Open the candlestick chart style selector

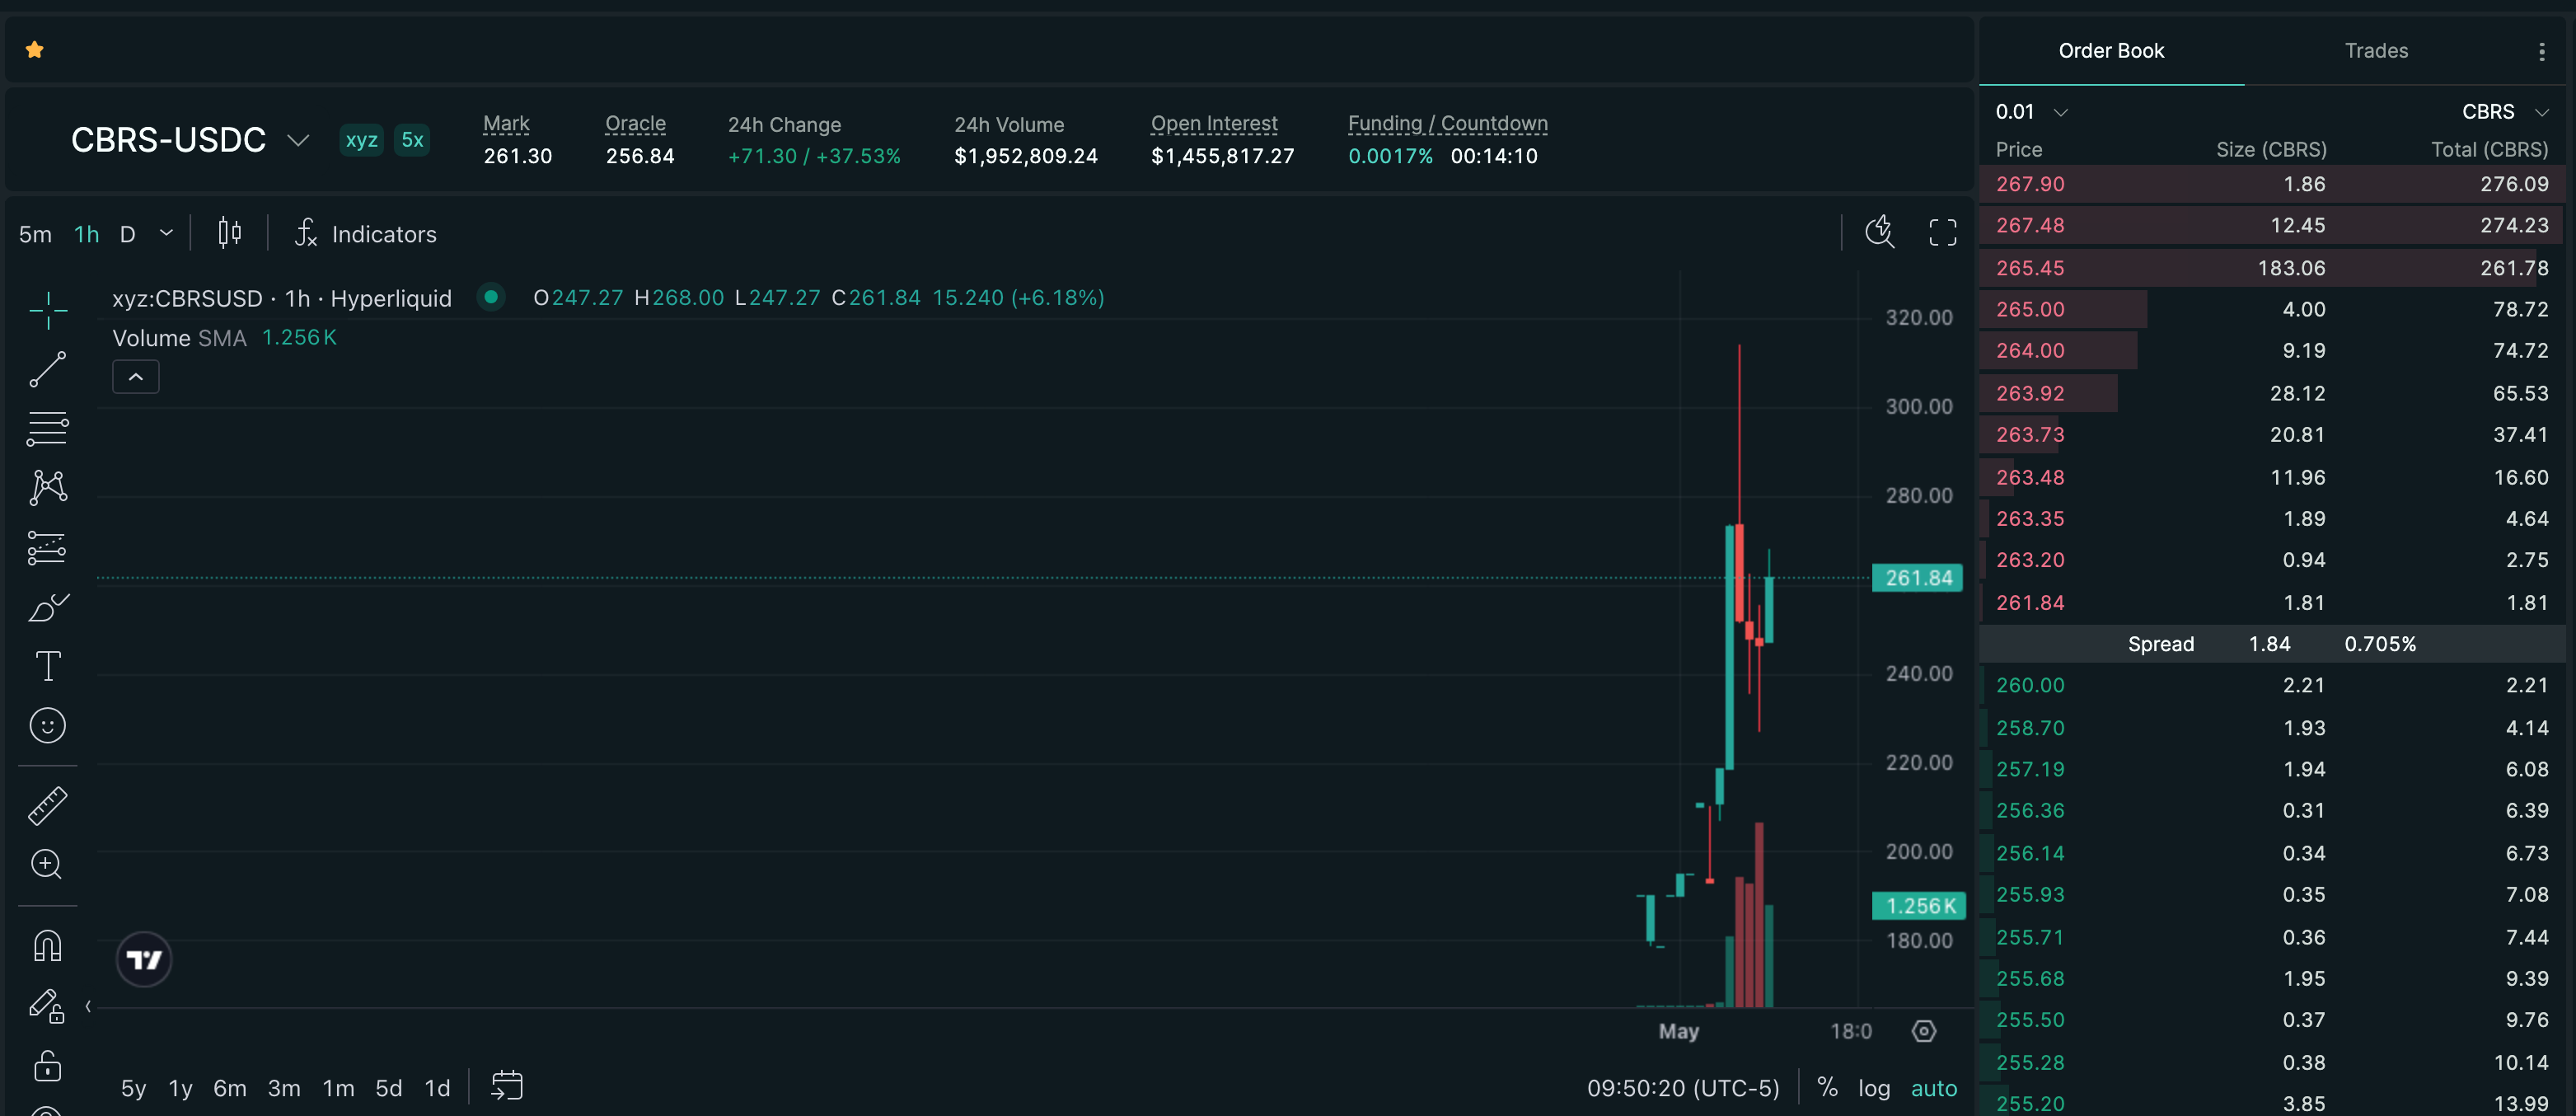click(x=230, y=233)
